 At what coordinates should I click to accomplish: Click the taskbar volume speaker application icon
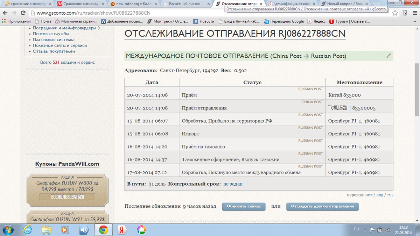click(x=84, y=230)
